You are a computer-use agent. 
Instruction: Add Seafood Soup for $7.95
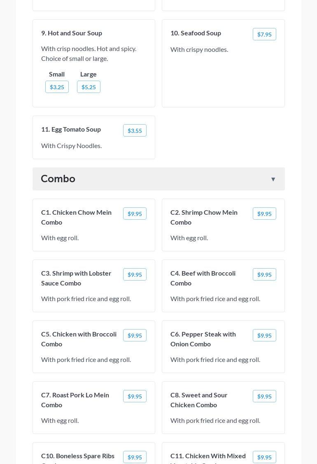click(264, 34)
